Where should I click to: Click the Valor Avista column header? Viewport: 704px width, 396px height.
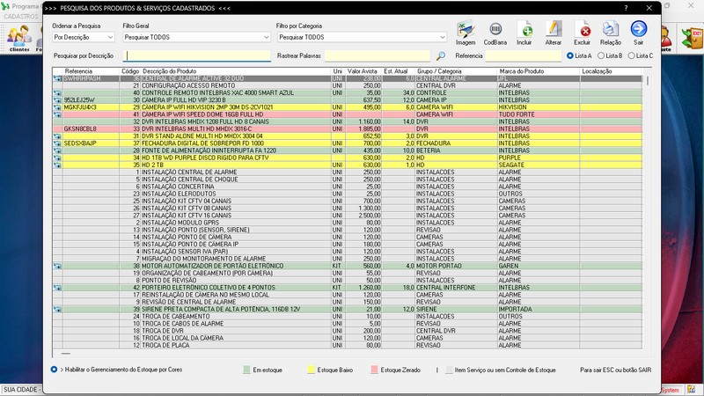[363, 70]
